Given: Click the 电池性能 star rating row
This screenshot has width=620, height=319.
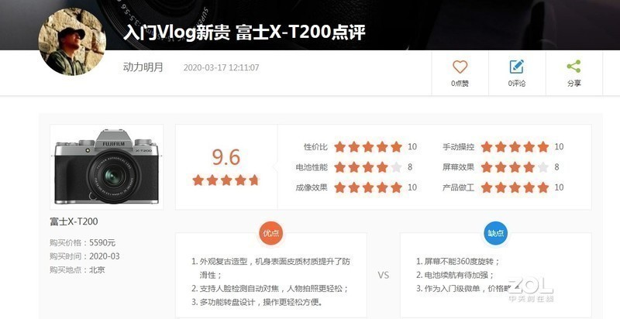Looking at the screenshot, I should point(354,167).
